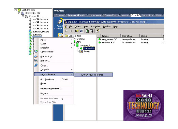Switch to the Performance tab
This screenshot has height=129, width=178.
coord(95,15)
